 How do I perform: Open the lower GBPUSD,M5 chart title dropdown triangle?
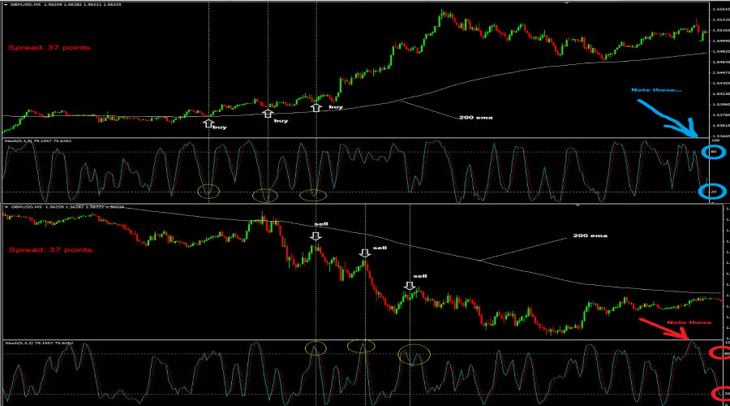click(6, 206)
